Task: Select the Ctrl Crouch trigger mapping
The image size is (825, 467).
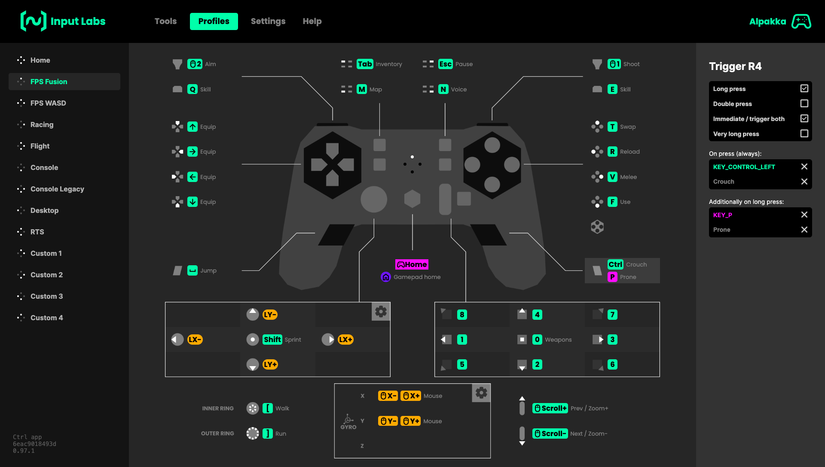Action: coord(615,264)
